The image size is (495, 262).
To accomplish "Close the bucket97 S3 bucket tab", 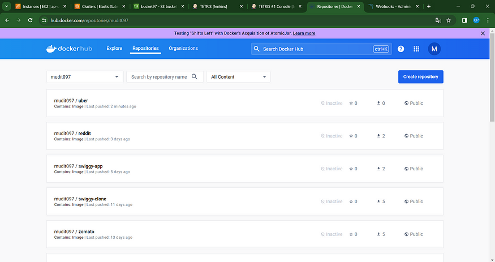I will (183, 6).
